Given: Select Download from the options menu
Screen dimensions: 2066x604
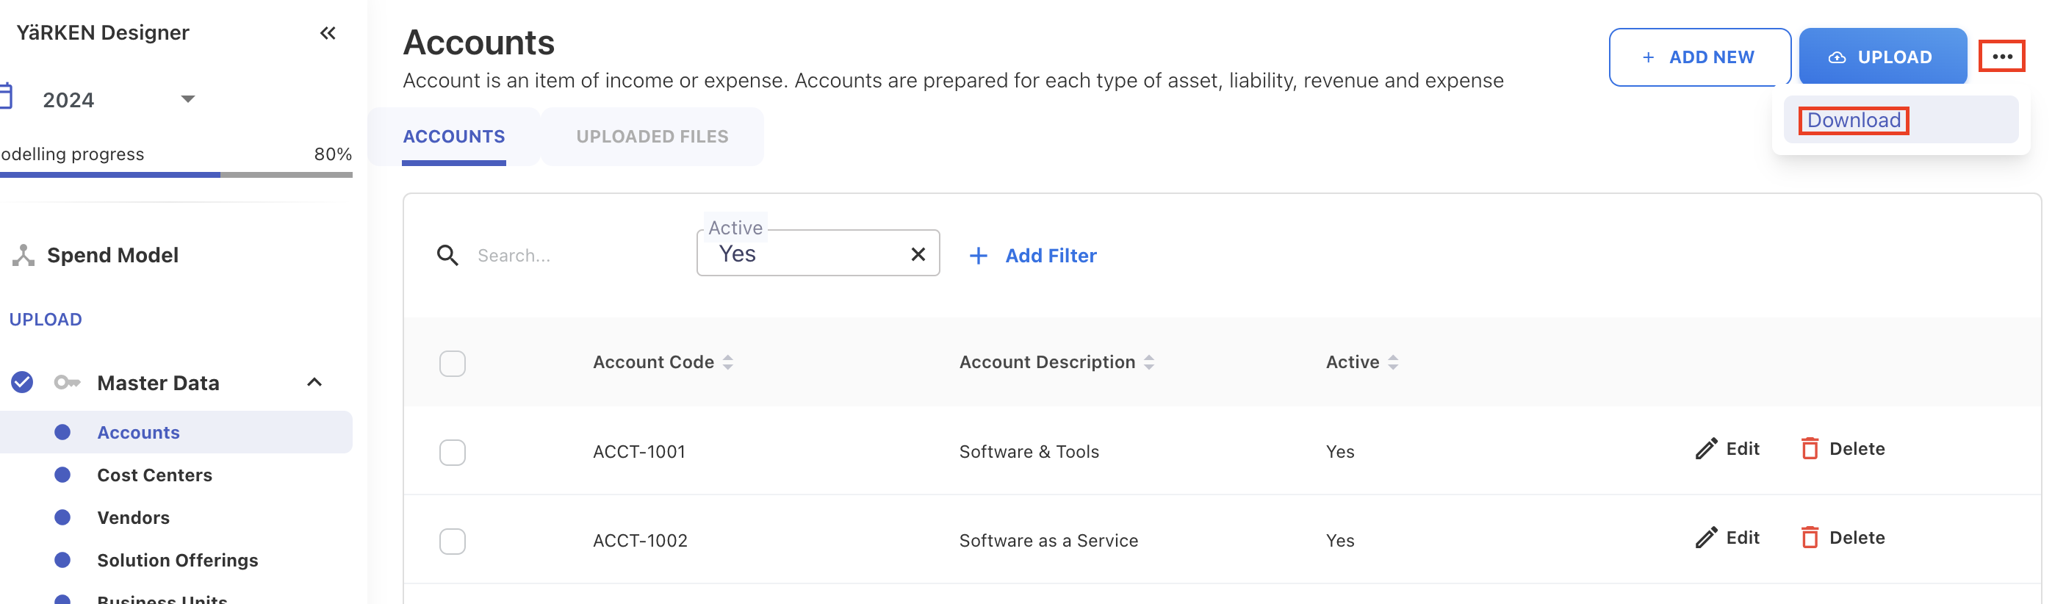Looking at the screenshot, I should (1853, 121).
